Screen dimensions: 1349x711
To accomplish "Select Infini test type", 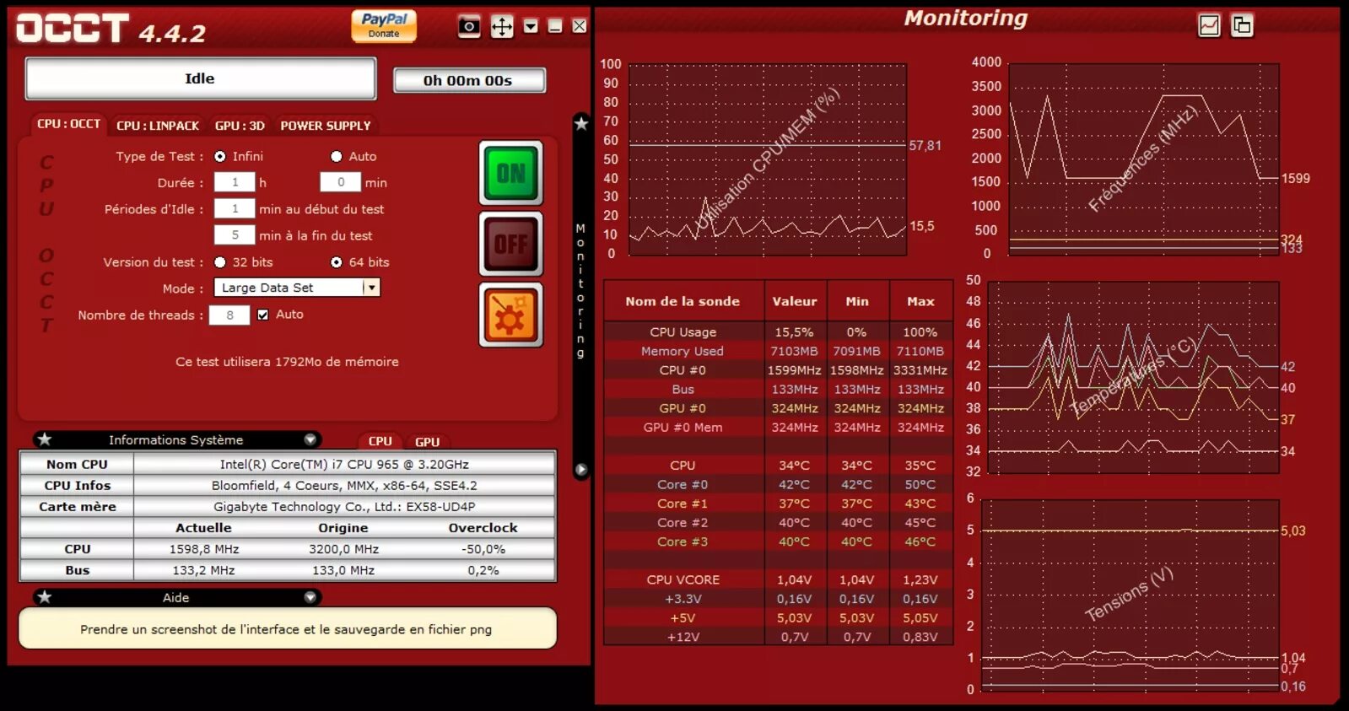I will click(220, 156).
